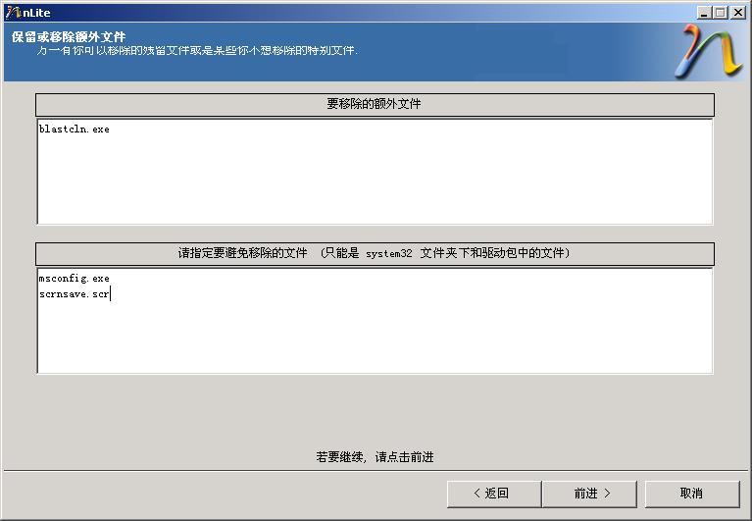Click the 前进 next button
This screenshot has width=752, height=521.
point(592,494)
